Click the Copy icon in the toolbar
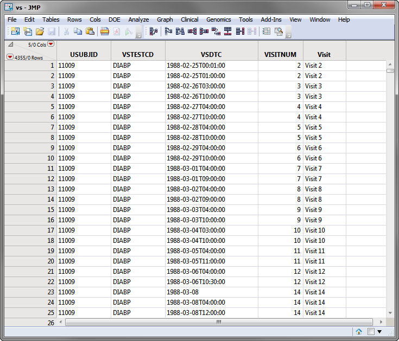 (x=78, y=31)
